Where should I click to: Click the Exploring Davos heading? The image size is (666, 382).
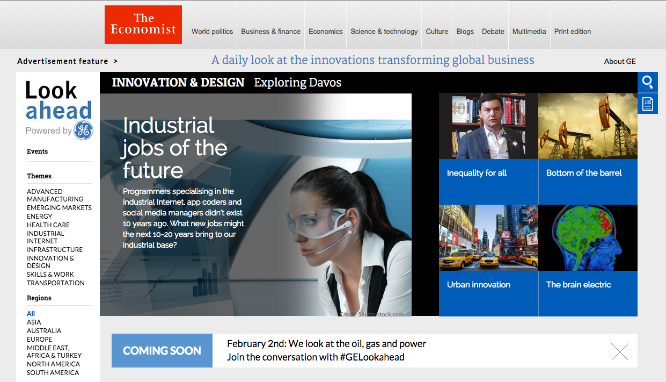[x=298, y=83]
